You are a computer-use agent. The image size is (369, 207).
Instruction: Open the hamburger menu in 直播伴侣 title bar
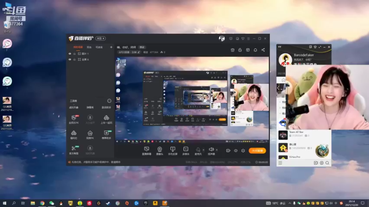(248, 39)
